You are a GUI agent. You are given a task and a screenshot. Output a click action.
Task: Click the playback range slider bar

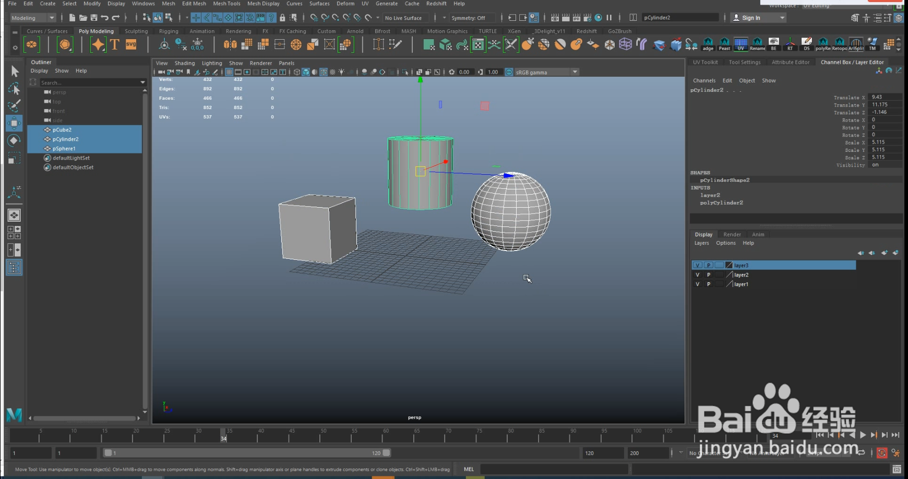(247, 453)
